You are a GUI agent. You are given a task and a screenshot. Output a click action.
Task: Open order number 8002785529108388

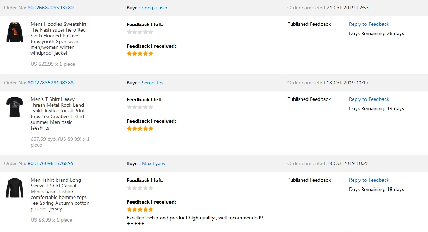tap(51, 83)
